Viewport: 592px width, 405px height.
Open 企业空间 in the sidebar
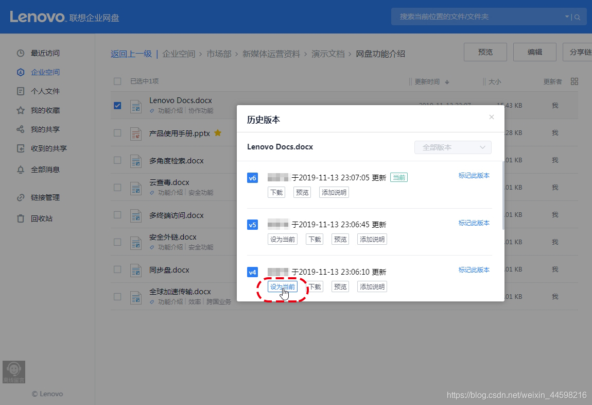point(38,72)
